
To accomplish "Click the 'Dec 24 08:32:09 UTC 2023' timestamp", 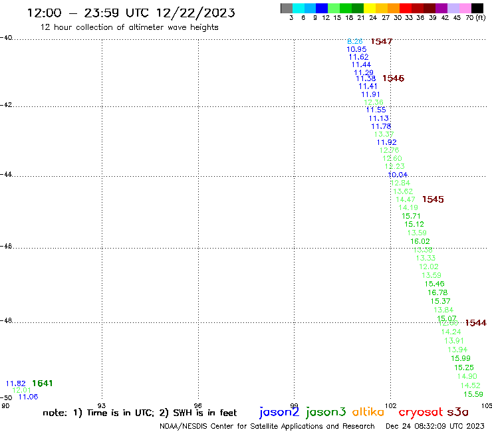I will [x=435, y=426].
